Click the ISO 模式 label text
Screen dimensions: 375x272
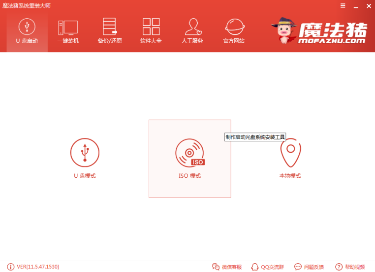(190, 176)
